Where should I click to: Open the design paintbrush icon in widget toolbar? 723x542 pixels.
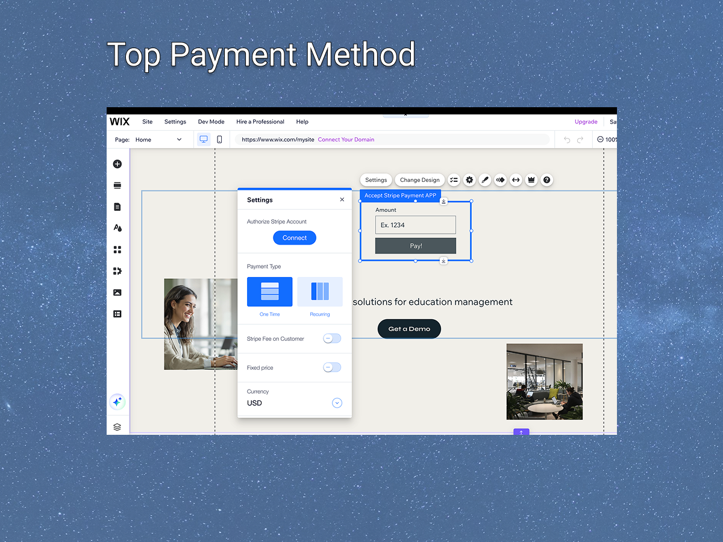pos(485,179)
